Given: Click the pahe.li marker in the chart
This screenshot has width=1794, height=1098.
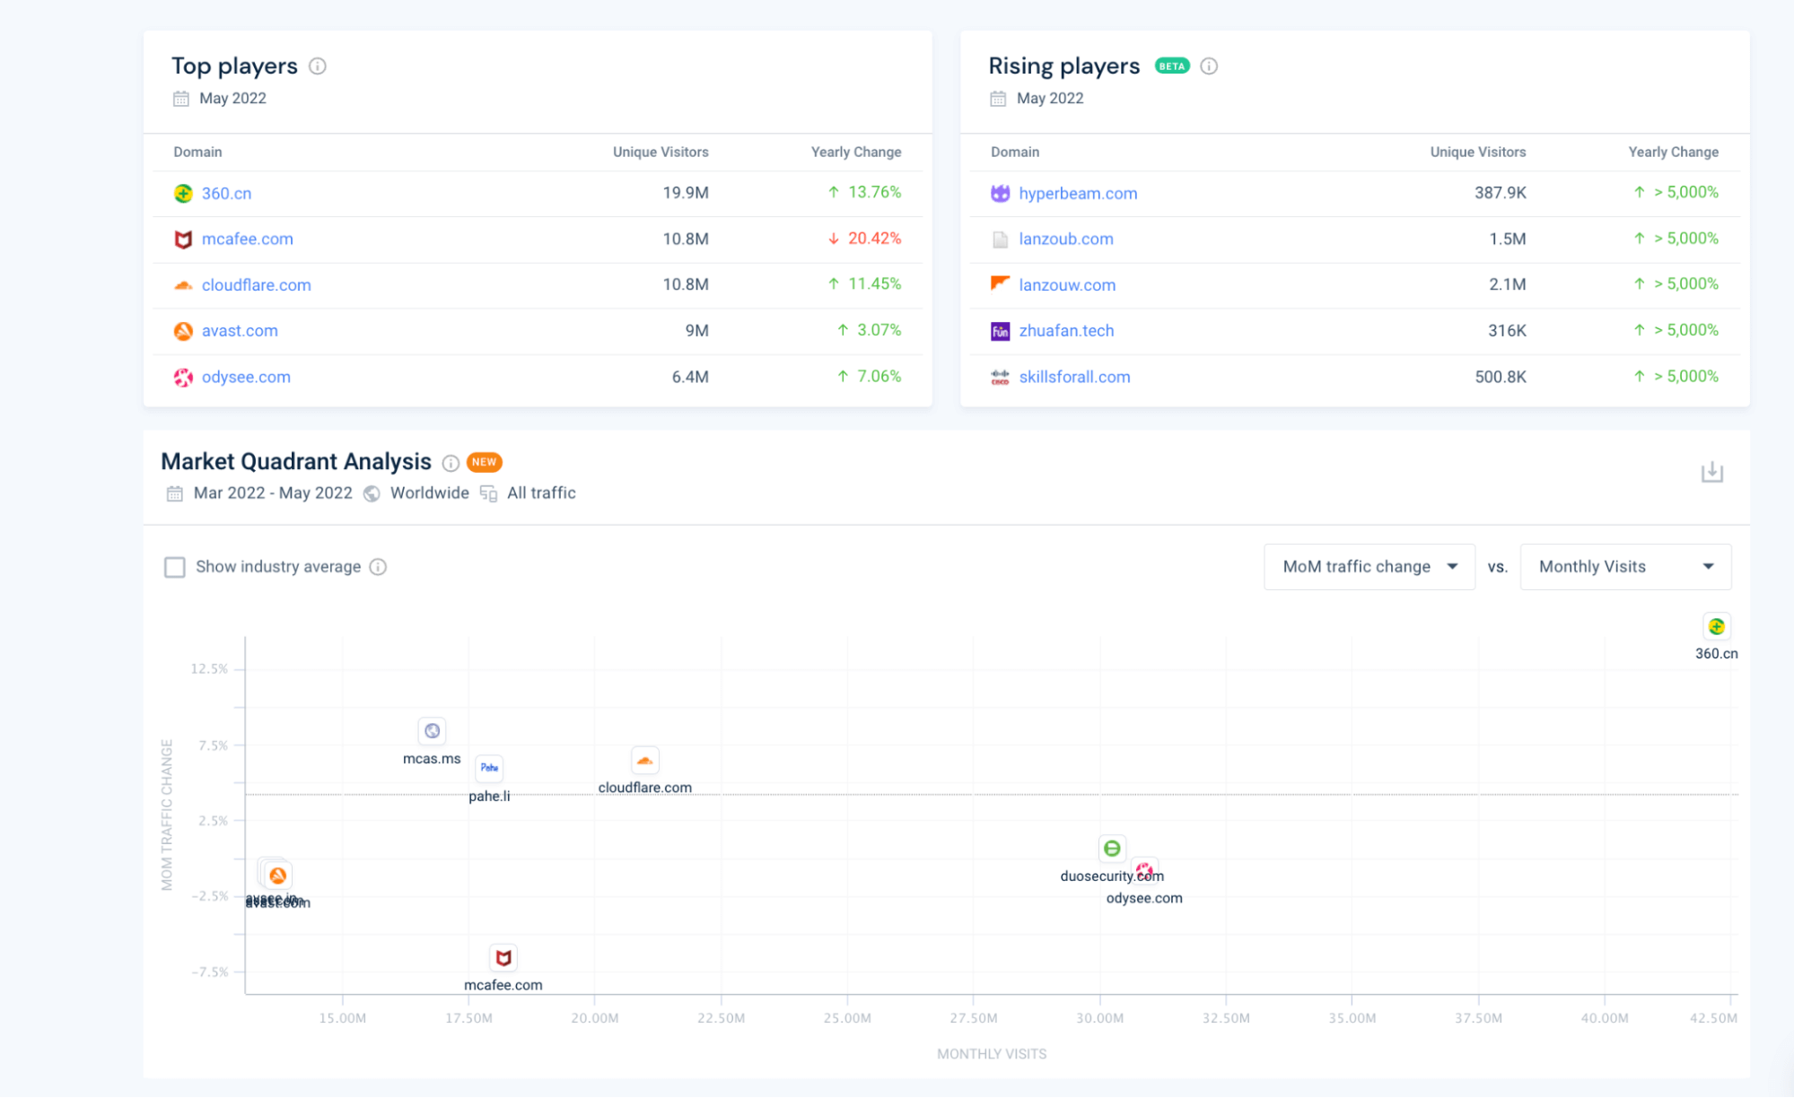Looking at the screenshot, I should pyautogui.click(x=489, y=768).
